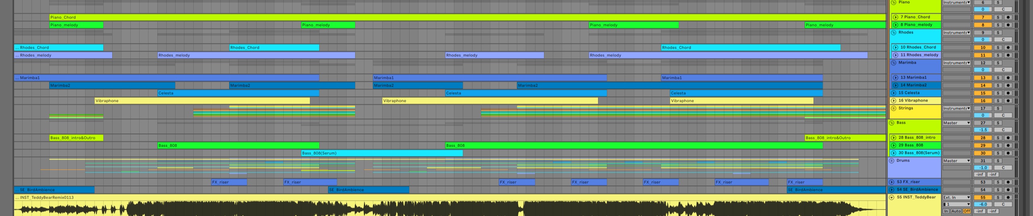1033x216 pixels.
Task: Arm the 13 Marimba1 track
Action: pos(1008,78)
